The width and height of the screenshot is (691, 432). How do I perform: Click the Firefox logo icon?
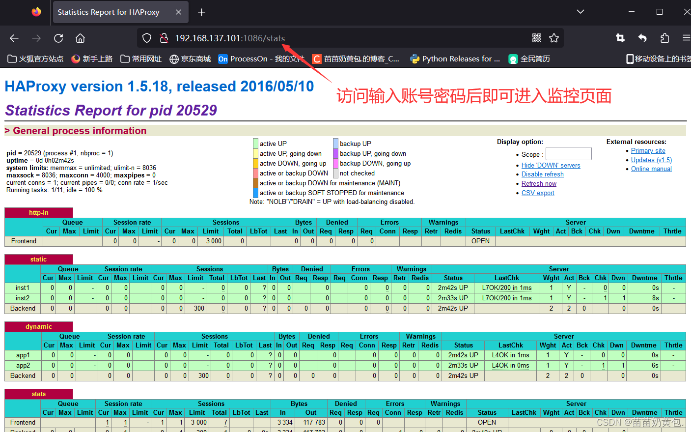36,12
